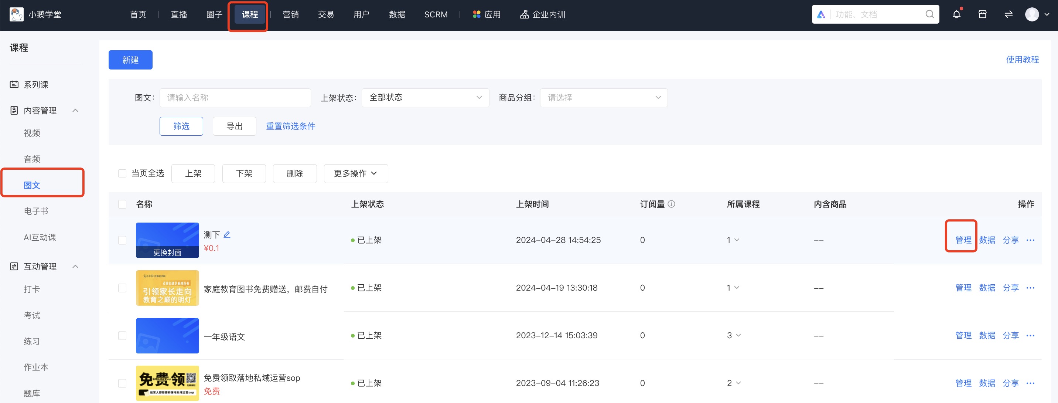Open the user avatar menu
This screenshot has width=1058, height=403.
1033,14
